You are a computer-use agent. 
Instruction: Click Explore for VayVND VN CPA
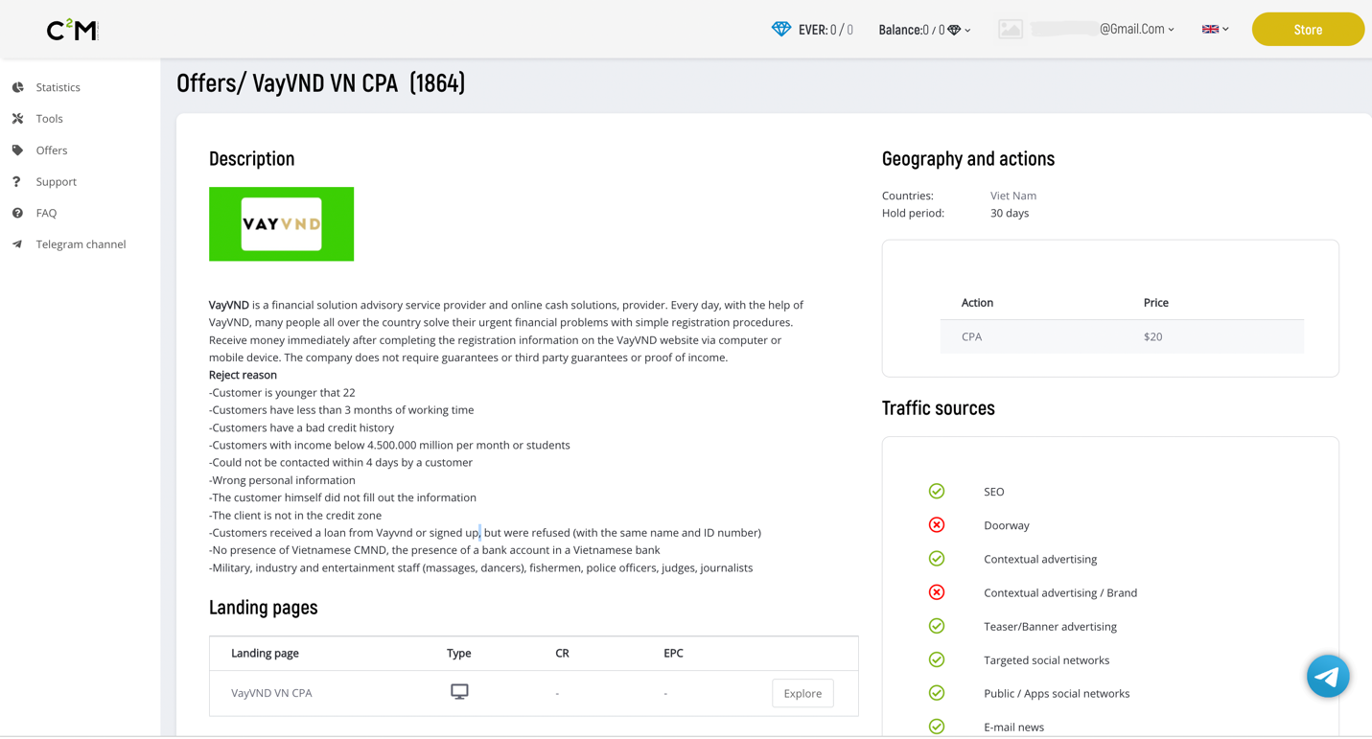point(802,693)
